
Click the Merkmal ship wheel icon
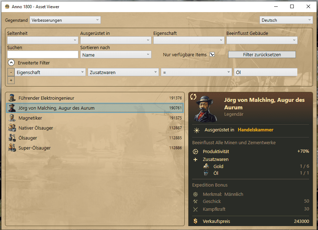click(195, 194)
